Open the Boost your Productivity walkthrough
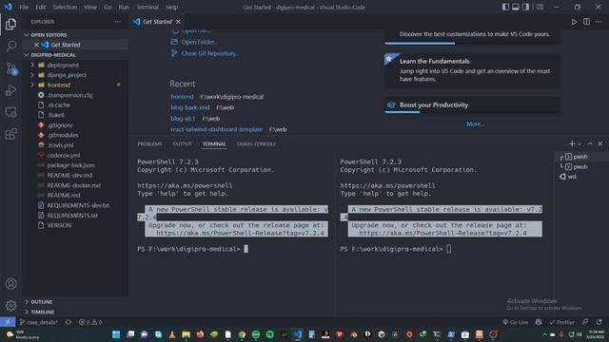The image size is (609, 342). 472,105
